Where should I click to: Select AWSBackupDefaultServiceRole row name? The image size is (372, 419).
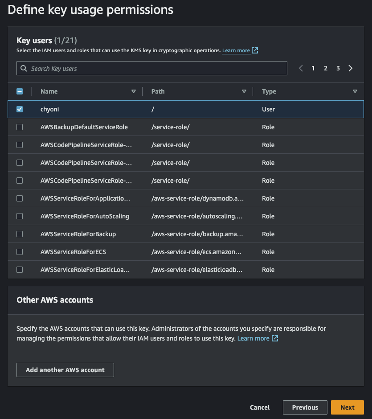pyautogui.click(x=84, y=127)
